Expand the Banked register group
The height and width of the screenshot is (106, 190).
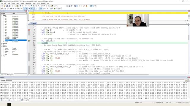pos(1,43)
